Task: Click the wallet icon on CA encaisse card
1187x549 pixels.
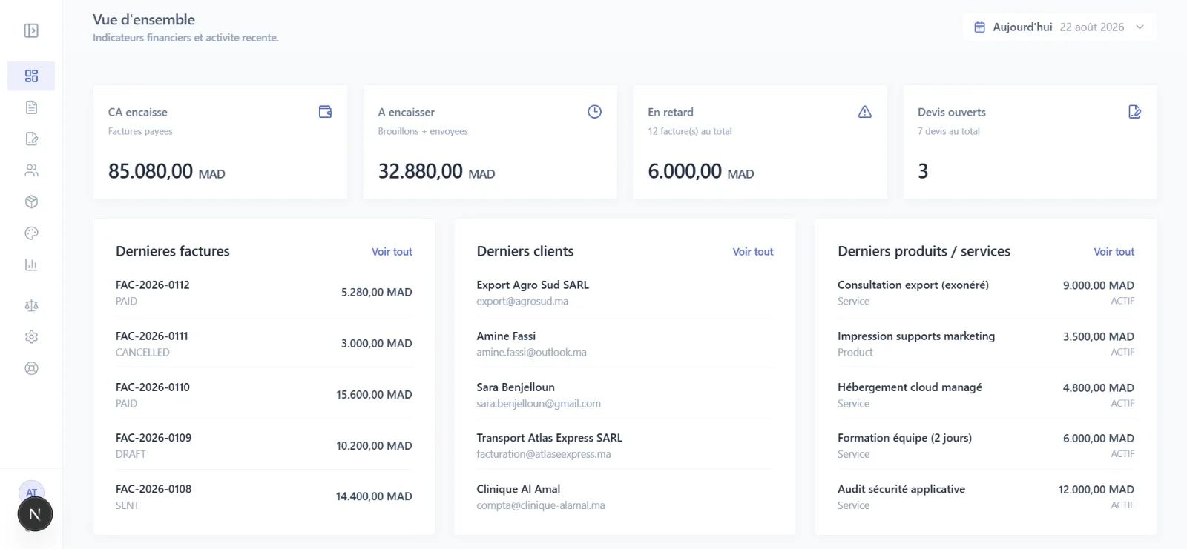Action: pyautogui.click(x=325, y=112)
